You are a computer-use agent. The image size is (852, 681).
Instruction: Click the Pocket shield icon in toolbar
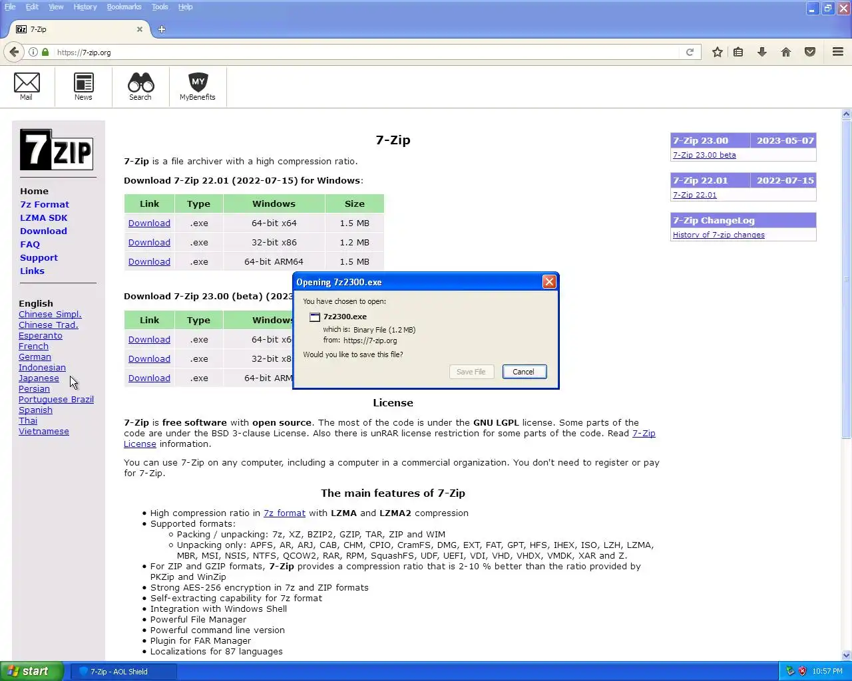(810, 52)
